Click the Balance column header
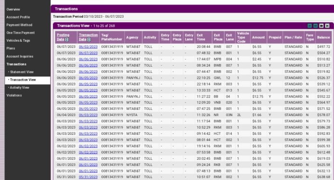The image size is (334, 180). click(323, 37)
